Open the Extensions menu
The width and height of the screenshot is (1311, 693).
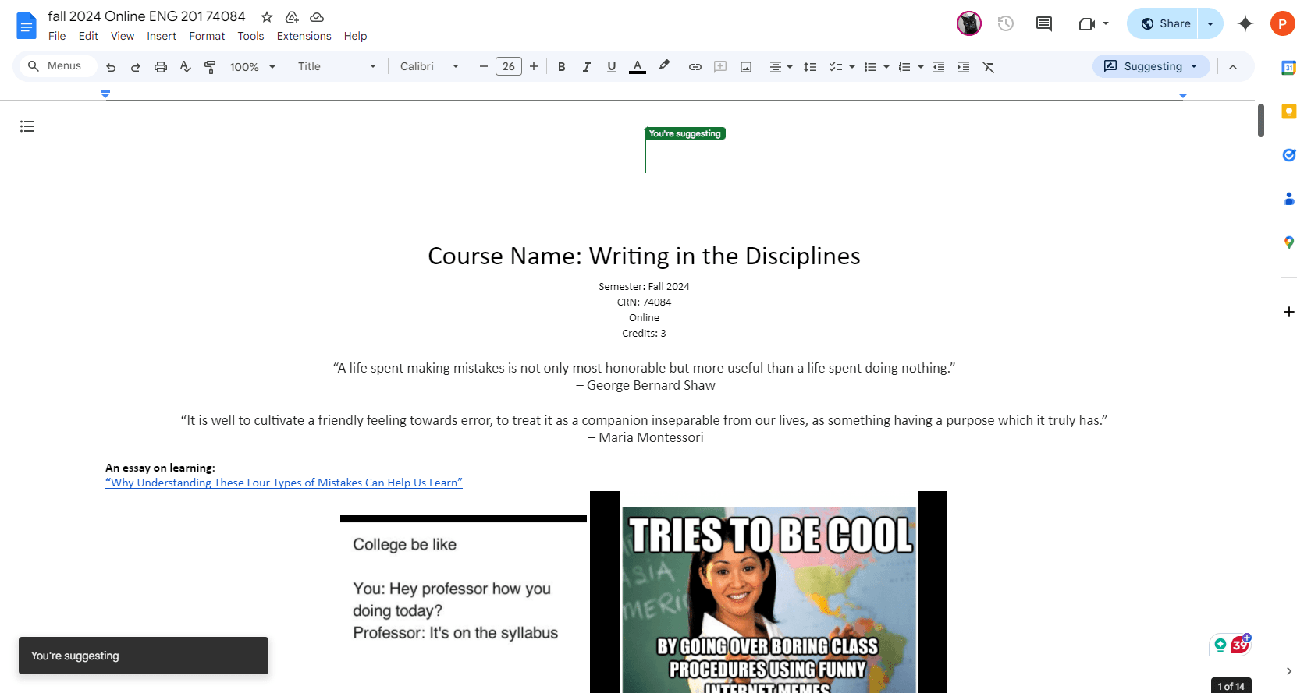coord(304,36)
